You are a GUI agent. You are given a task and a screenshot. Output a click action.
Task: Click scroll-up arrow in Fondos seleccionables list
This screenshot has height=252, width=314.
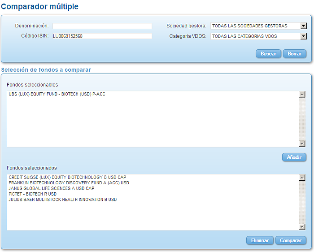click(x=302, y=94)
